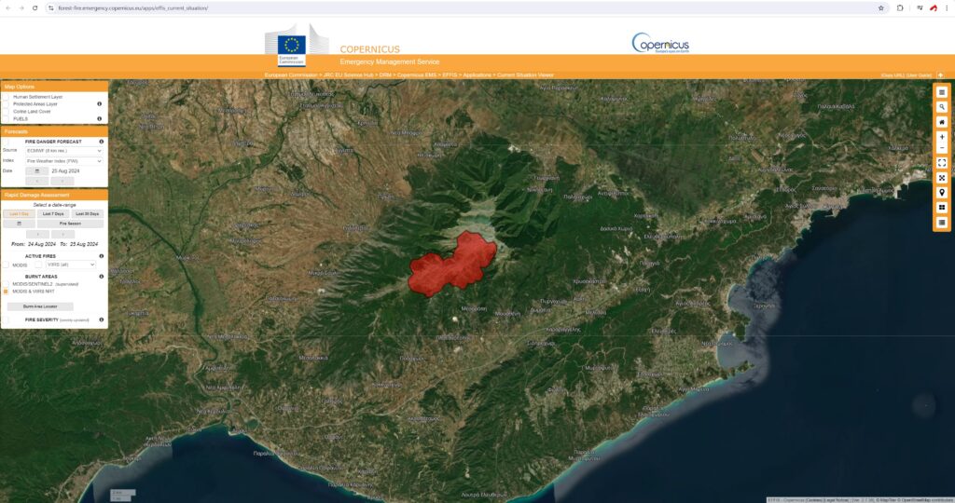Uncheck the MODIS & VIIRS NRT burnt areas
This screenshot has width=955, height=503.
click(x=6, y=292)
